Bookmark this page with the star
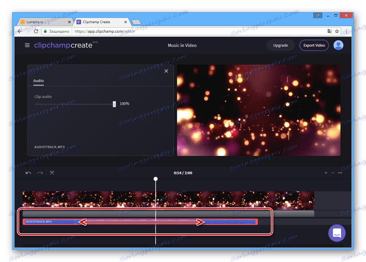366x262 pixels. (x=337, y=31)
